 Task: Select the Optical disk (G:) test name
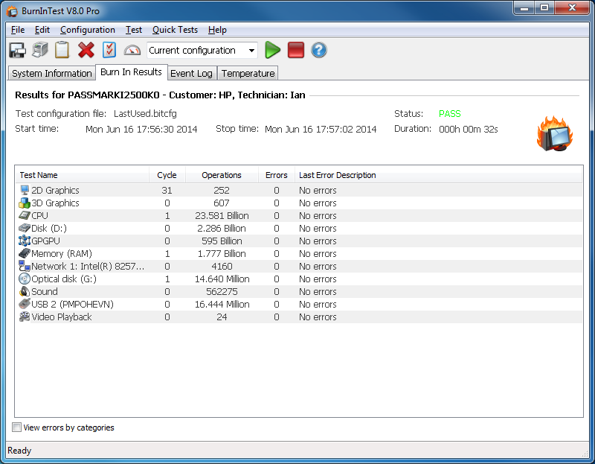(64, 279)
